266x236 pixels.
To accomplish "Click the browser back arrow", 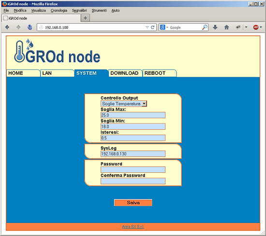I will [7, 27].
